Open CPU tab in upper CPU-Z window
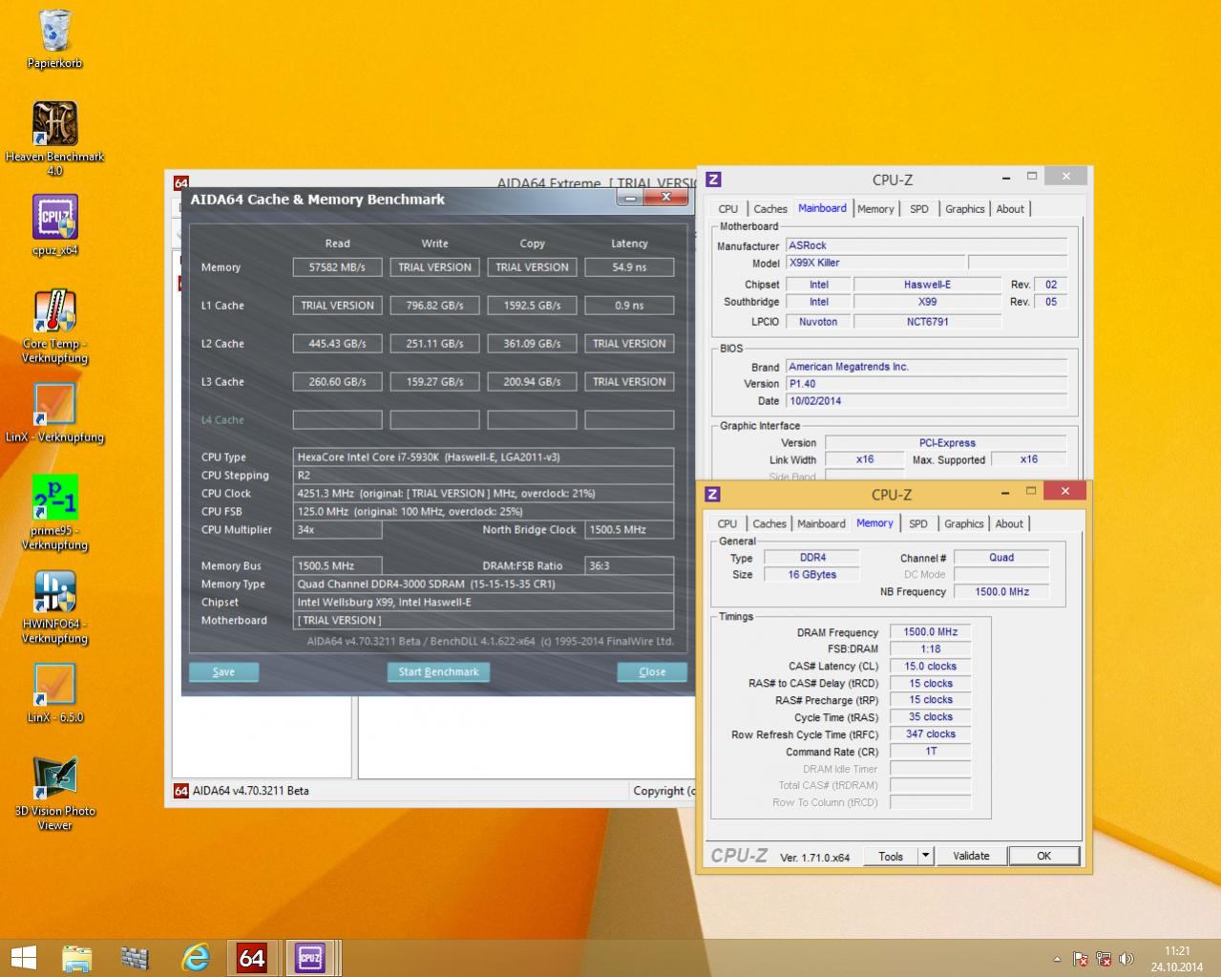The height and width of the screenshot is (977, 1221). coord(728,208)
